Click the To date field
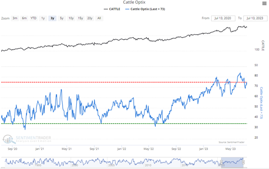The height and width of the screenshot is (169, 269). (x=255, y=18)
